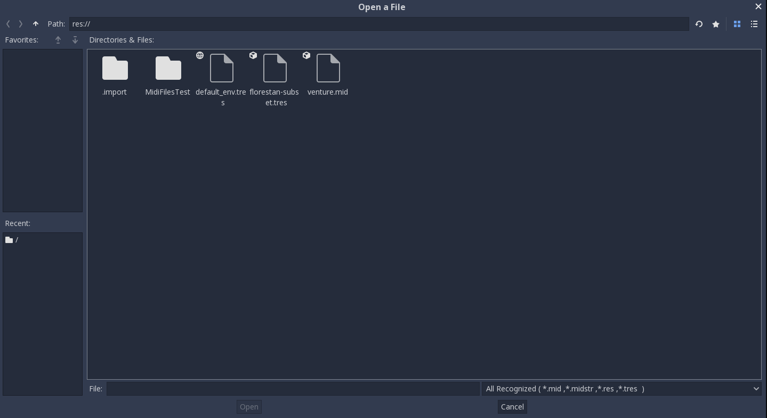
Task: Close the Open a File dialog
Action: coord(758,7)
